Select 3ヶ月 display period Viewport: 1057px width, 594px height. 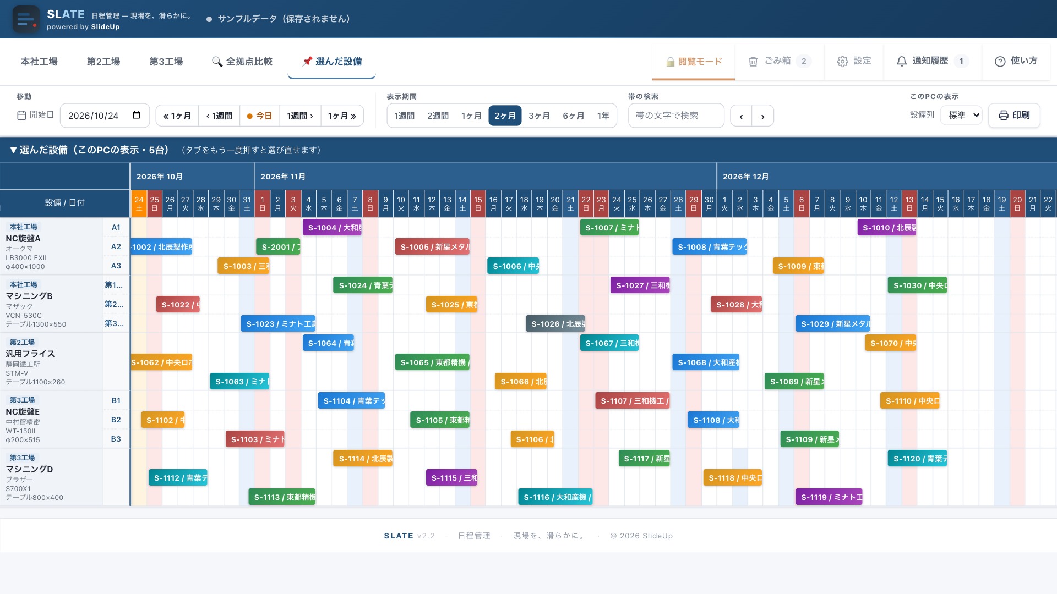pyautogui.click(x=539, y=116)
